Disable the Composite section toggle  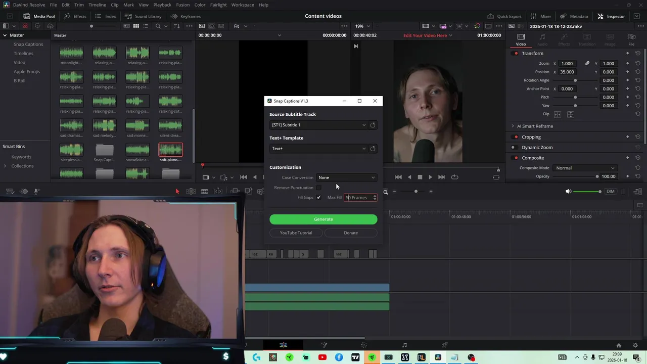[516, 158]
